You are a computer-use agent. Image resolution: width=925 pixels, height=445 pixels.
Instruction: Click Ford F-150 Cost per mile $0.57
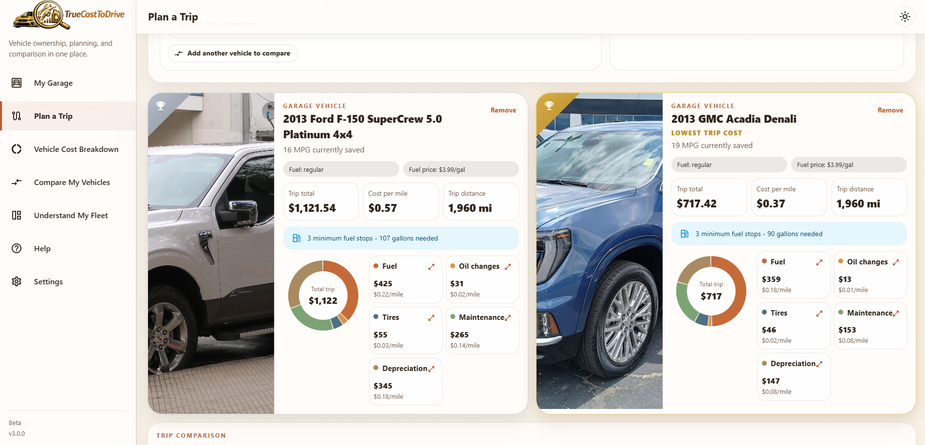[x=401, y=202]
